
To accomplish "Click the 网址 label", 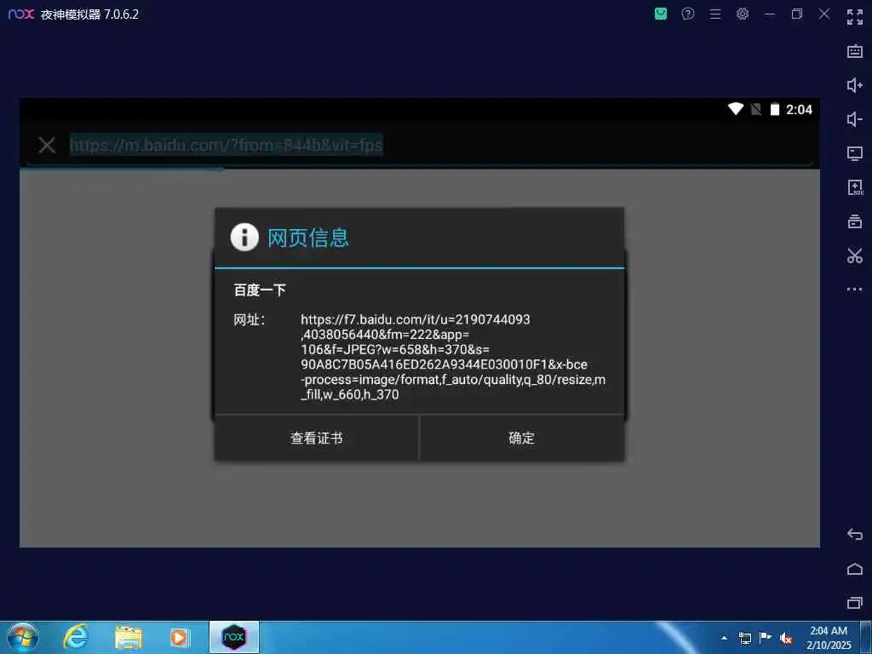I will click(250, 320).
